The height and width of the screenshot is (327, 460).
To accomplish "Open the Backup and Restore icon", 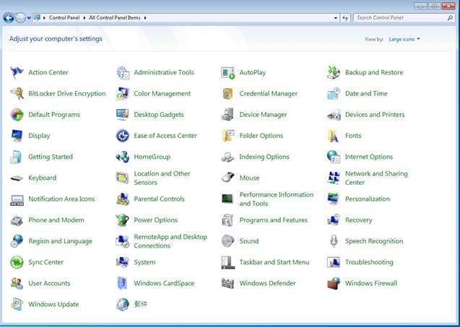I will coord(334,72).
